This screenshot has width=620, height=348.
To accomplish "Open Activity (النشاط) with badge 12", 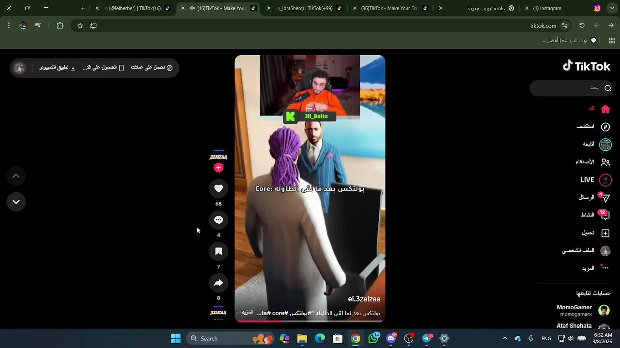I will coord(595,215).
